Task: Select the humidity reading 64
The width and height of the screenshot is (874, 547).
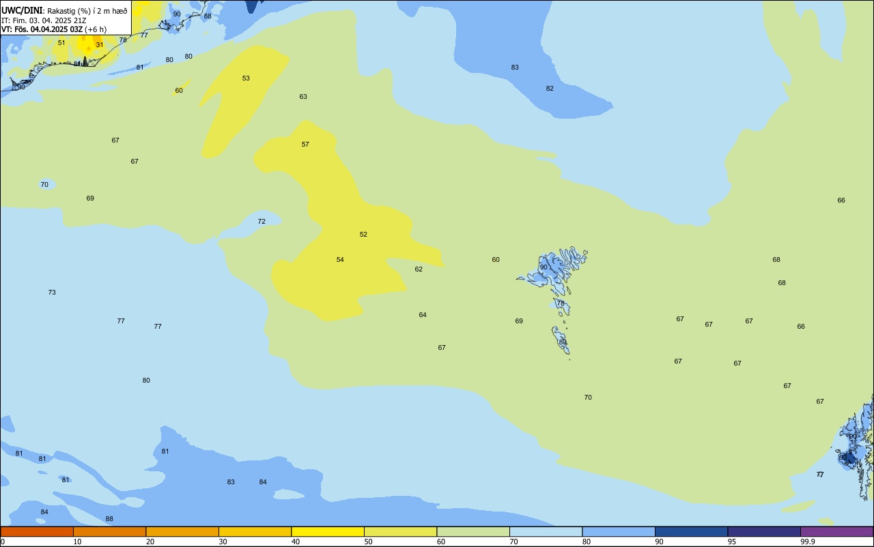Action: pyautogui.click(x=423, y=315)
